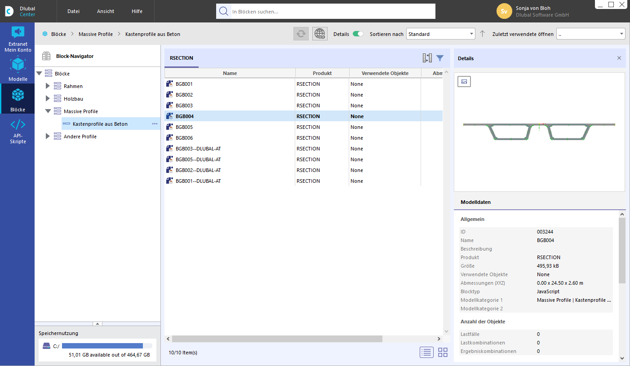Viewport: 630px width, 366px height.
Task: Click the block icon beside BGB006
Action: pyautogui.click(x=169, y=138)
